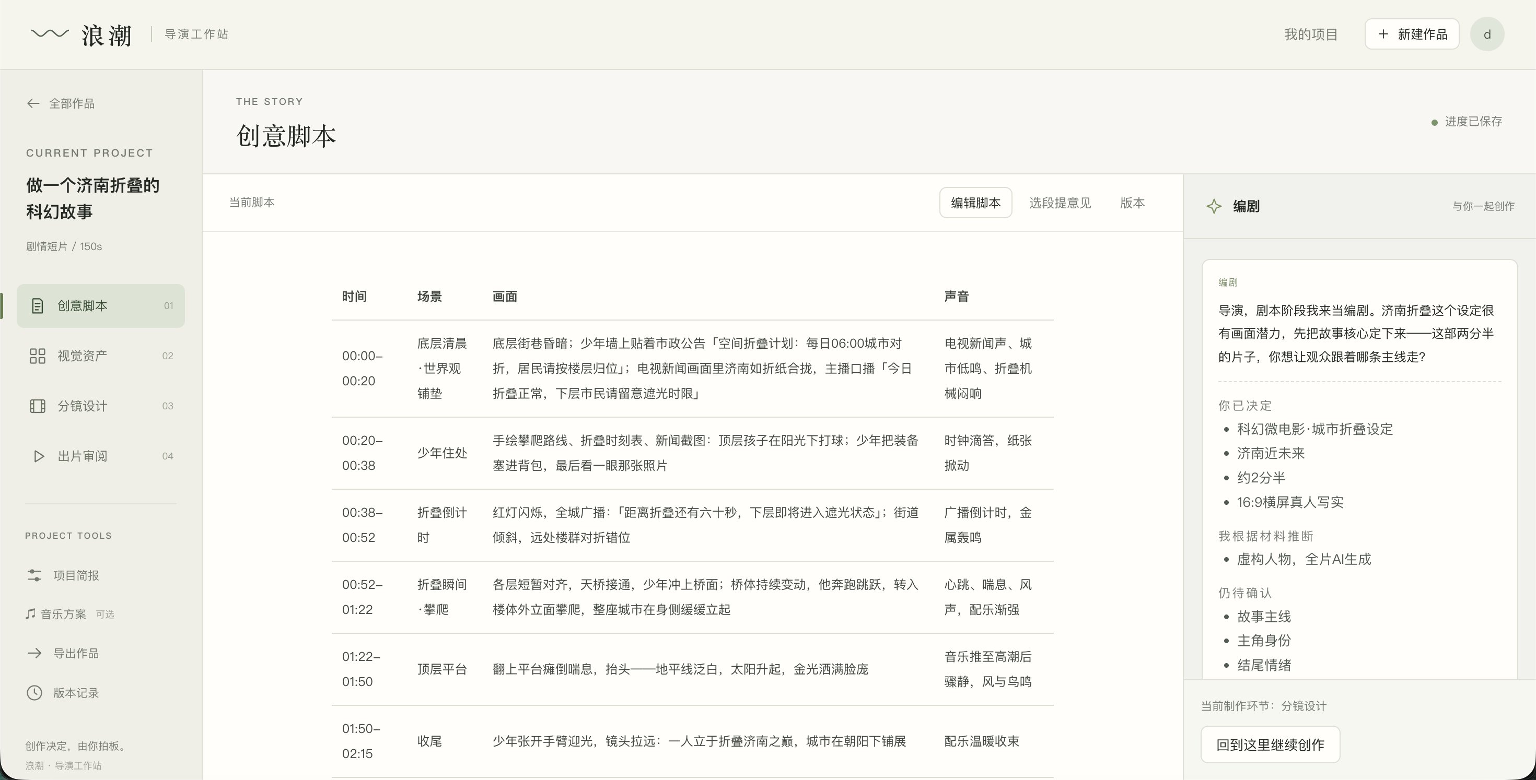Click the 创意脚本 document icon
Screen dimensions: 1536x780
tap(37, 306)
